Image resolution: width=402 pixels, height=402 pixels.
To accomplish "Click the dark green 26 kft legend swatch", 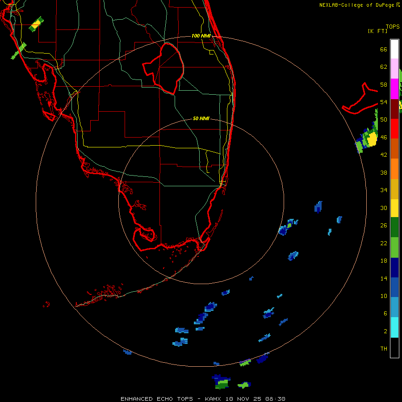I will pyautogui.click(x=394, y=227).
